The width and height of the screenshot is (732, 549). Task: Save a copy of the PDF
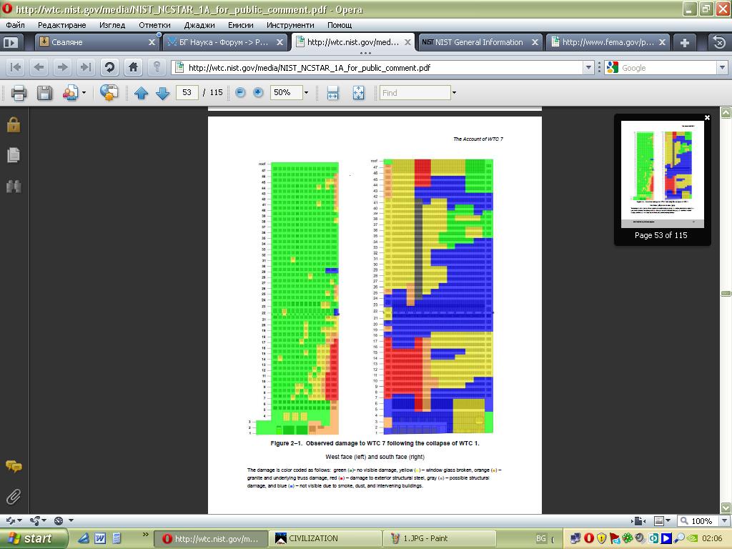click(x=45, y=93)
